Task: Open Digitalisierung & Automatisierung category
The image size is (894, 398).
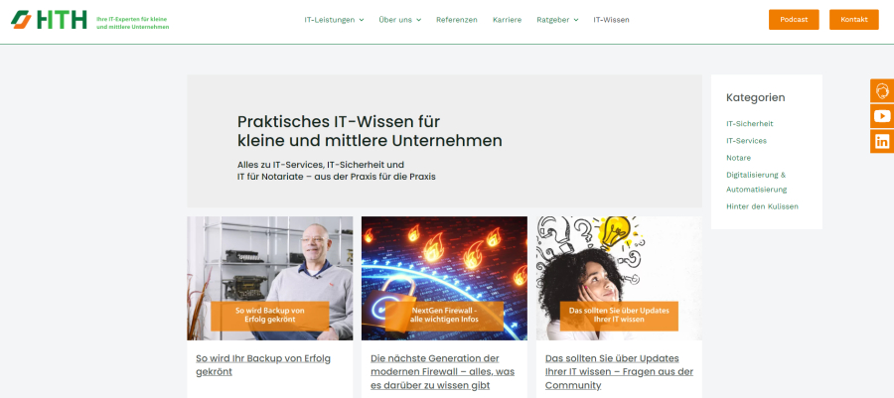Action: point(756,182)
